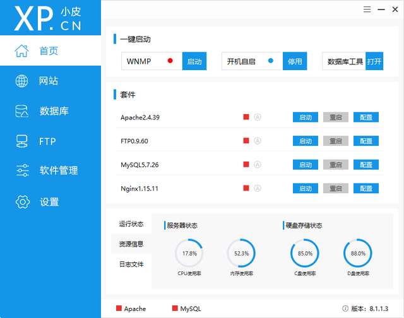
Task: Click the WNMP label field
Action: tap(151, 61)
